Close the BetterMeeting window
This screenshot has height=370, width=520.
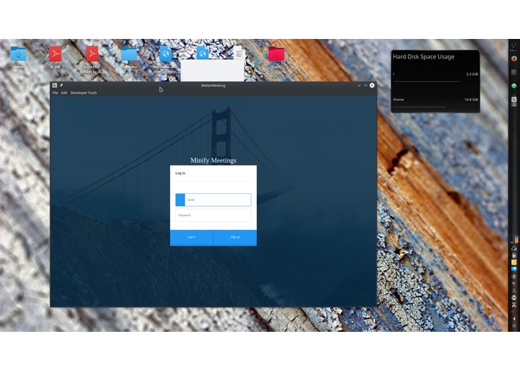pos(372,85)
